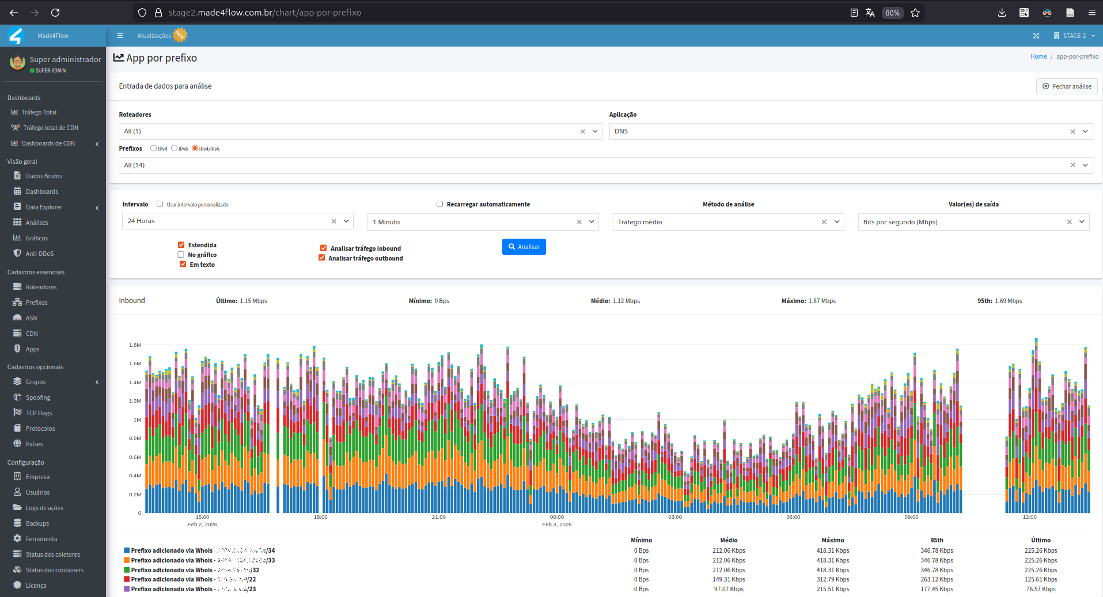
Task: Click the orange legend swatch for /33 prefix
Action: tap(127, 560)
